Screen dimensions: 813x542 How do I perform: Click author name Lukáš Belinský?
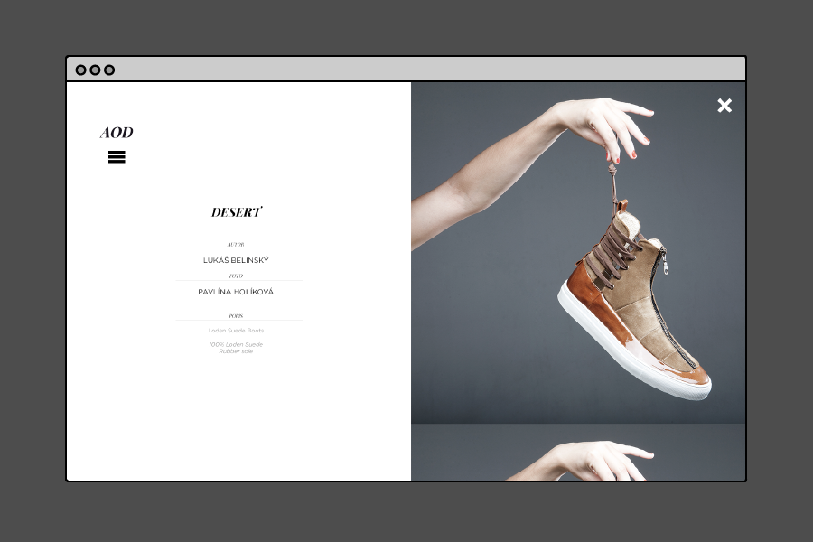pyautogui.click(x=236, y=260)
